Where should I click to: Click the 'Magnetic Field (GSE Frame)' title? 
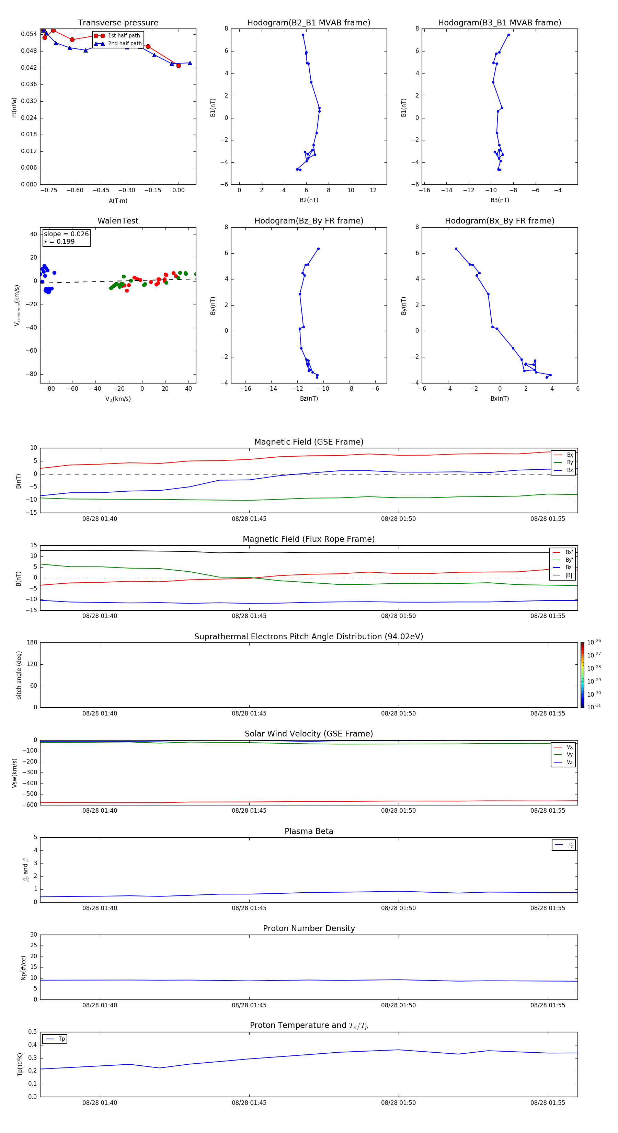[x=309, y=442]
